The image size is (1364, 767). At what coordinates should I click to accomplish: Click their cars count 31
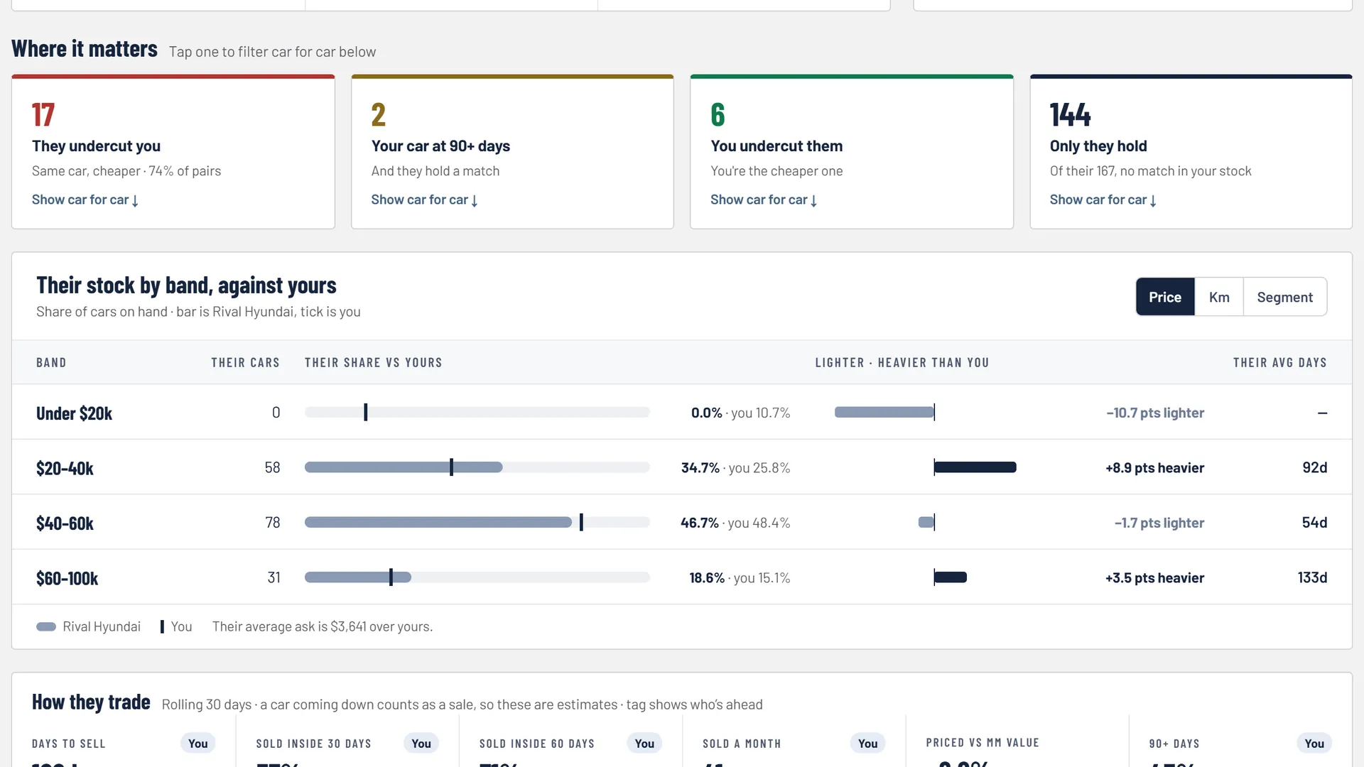click(274, 578)
